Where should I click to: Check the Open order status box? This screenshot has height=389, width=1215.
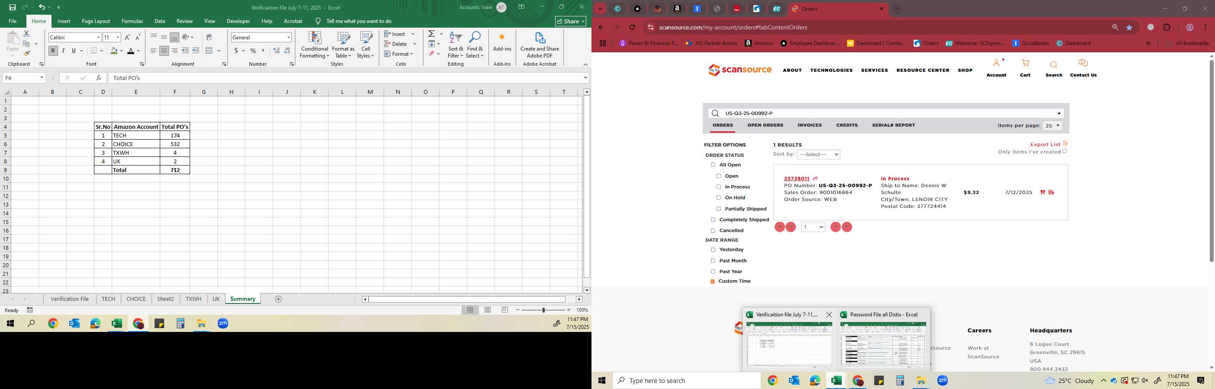[x=718, y=176]
